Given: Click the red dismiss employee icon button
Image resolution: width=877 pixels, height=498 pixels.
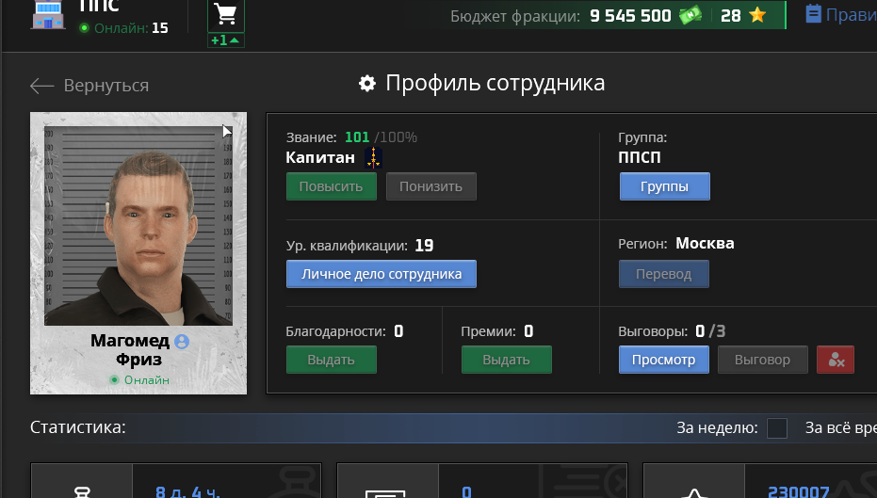Looking at the screenshot, I should (x=835, y=360).
